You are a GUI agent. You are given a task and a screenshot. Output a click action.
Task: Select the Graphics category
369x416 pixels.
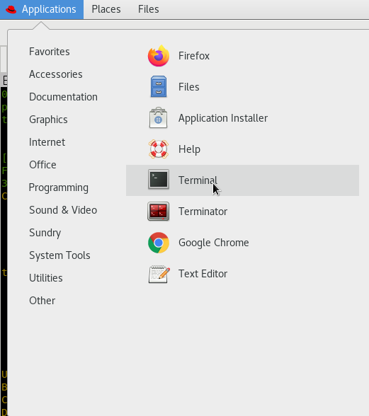point(48,120)
